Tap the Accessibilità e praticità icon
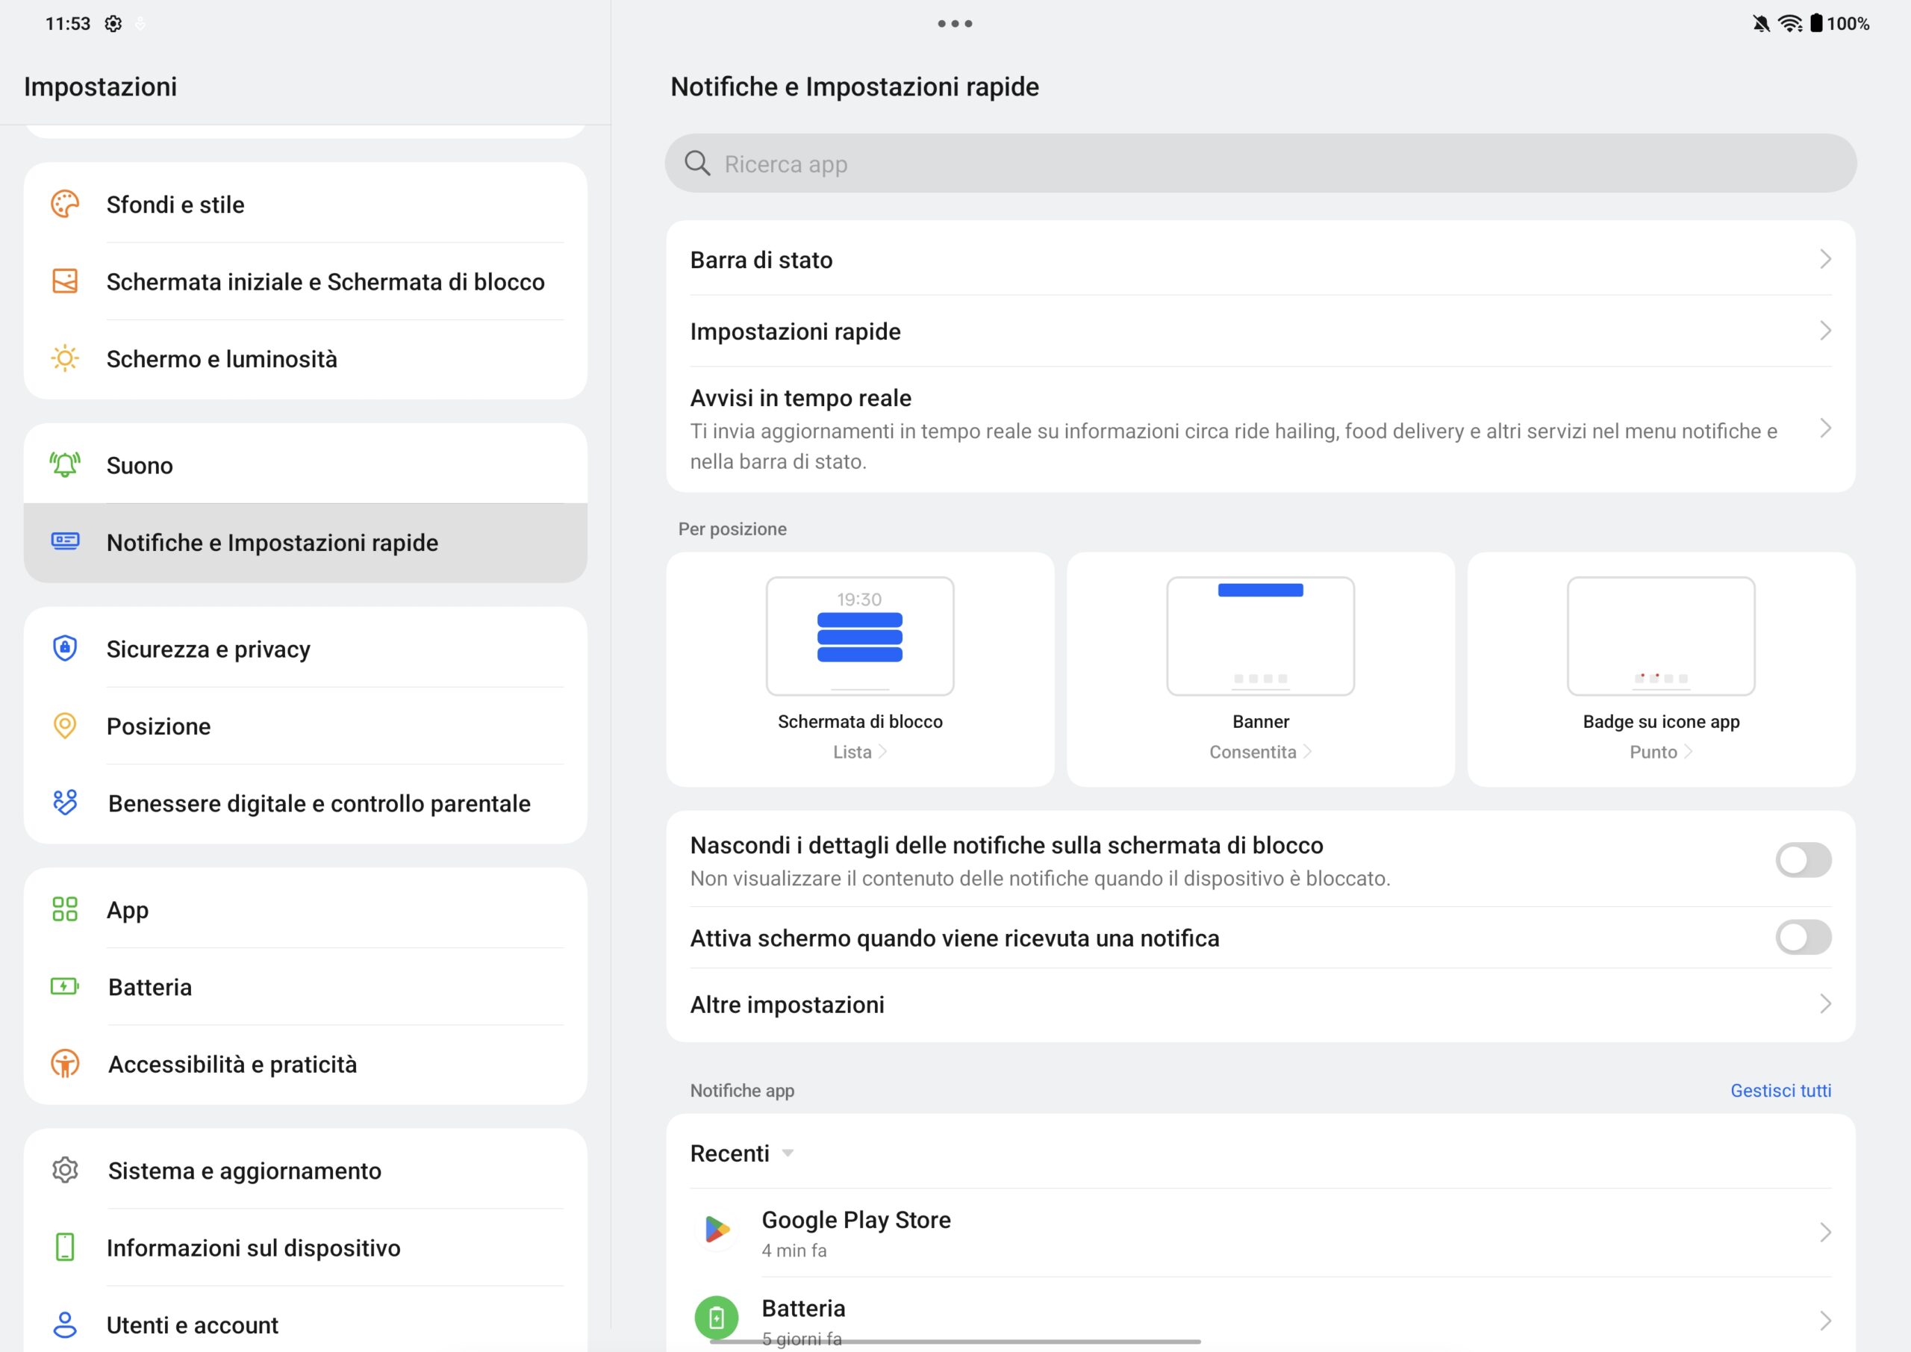 [65, 1063]
